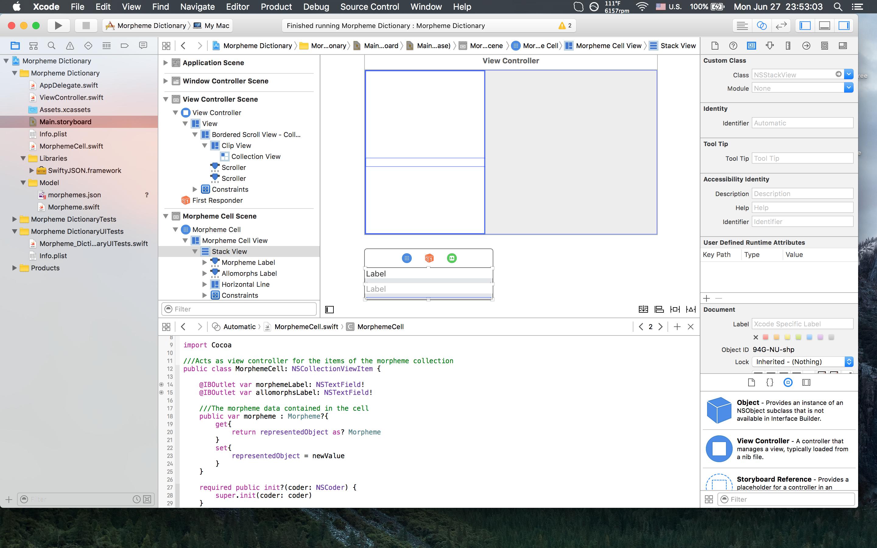This screenshot has width=877, height=548.
Task: Expand the Products folder
Action: click(x=15, y=268)
